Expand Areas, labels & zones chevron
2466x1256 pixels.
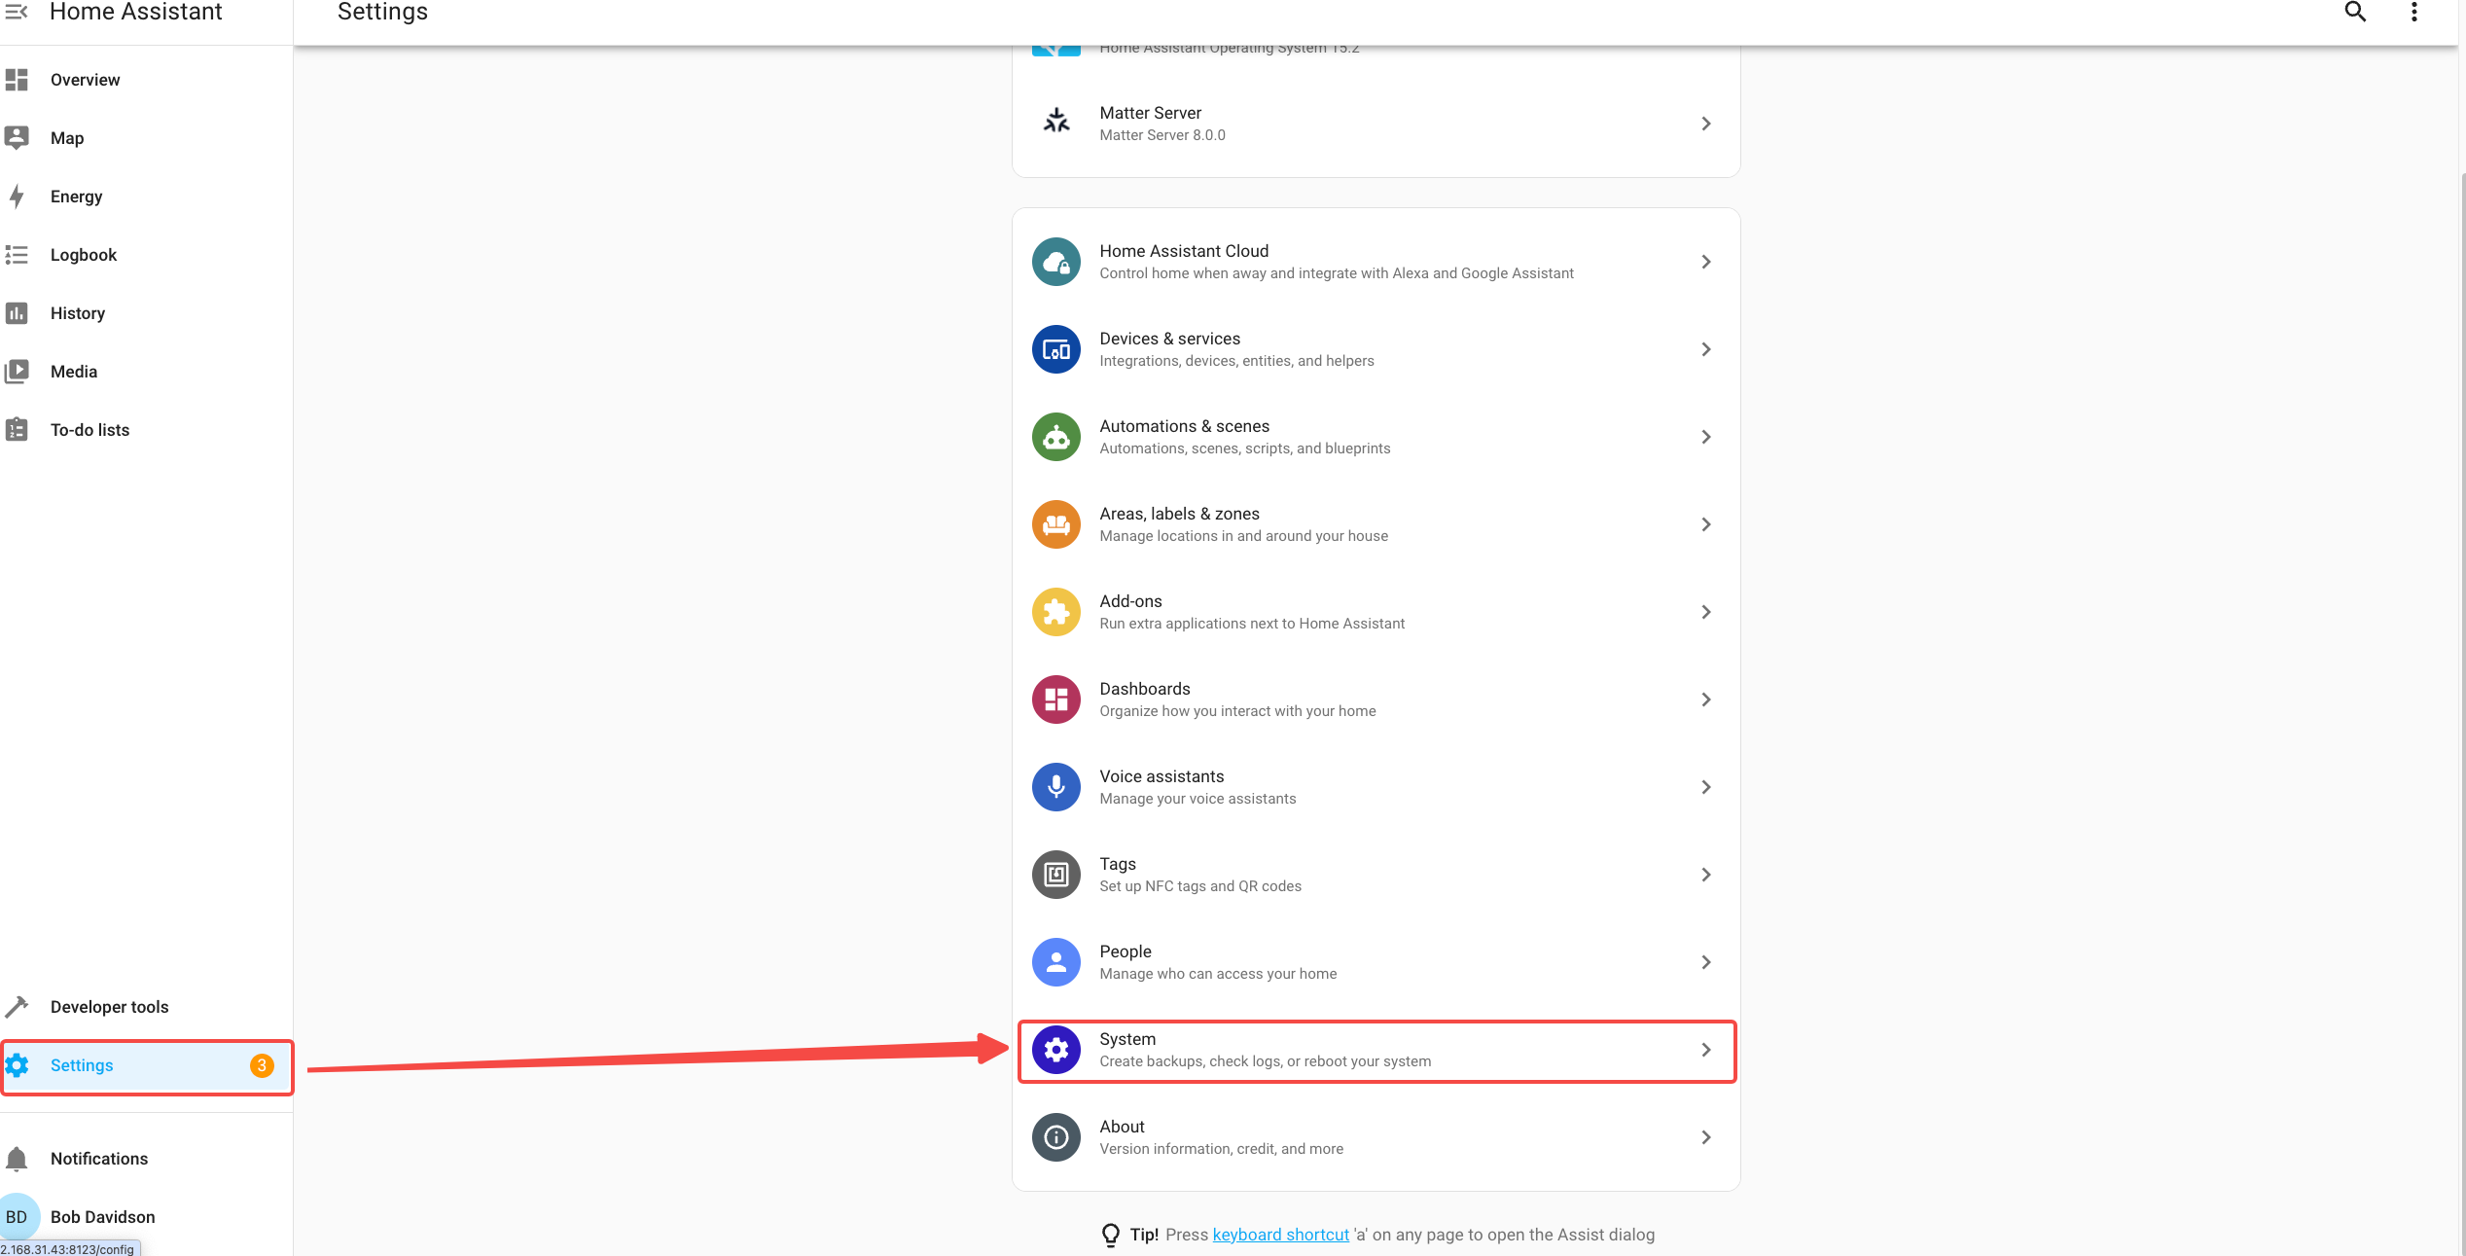[x=1706, y=524]
